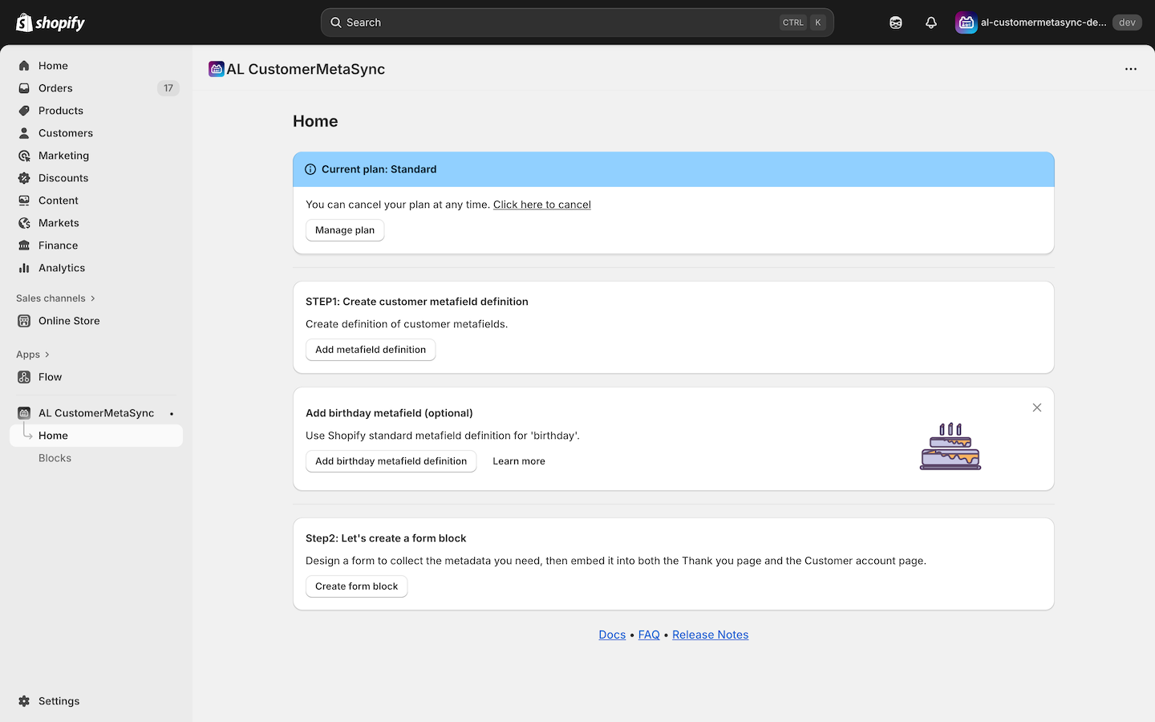
Task: Dismiss the birthday metafield card
Action: click(x=1036, y=408)
